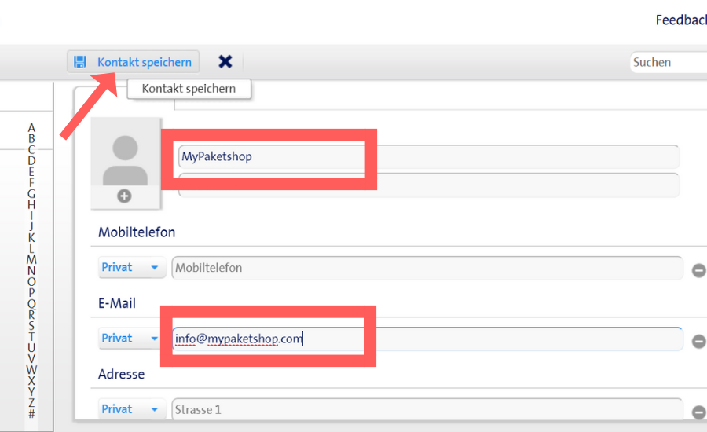This screenshot has height=432, width=707.
Task: Click the contact avatar placeholder image
Action: [126, 159]
